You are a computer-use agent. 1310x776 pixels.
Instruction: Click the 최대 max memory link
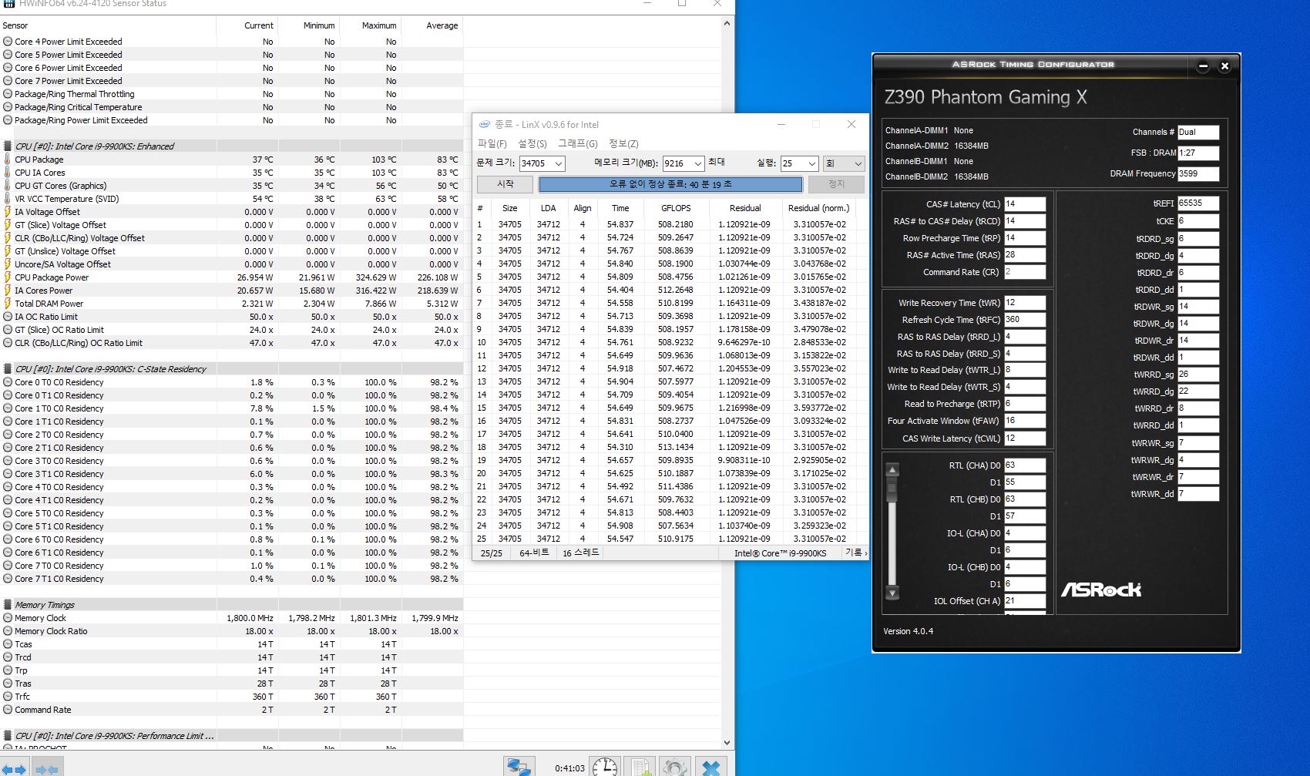point(717,162)
